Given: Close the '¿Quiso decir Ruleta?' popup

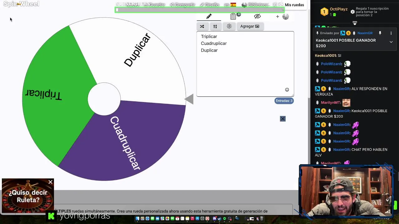Looking at the screenshot, I should (50, 182).
